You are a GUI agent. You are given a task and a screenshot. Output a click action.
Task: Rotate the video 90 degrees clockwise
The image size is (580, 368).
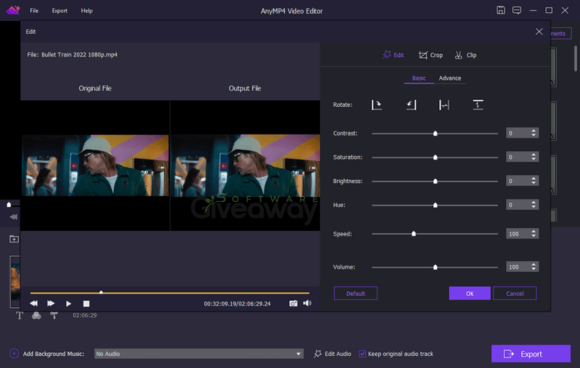point(377,105)
